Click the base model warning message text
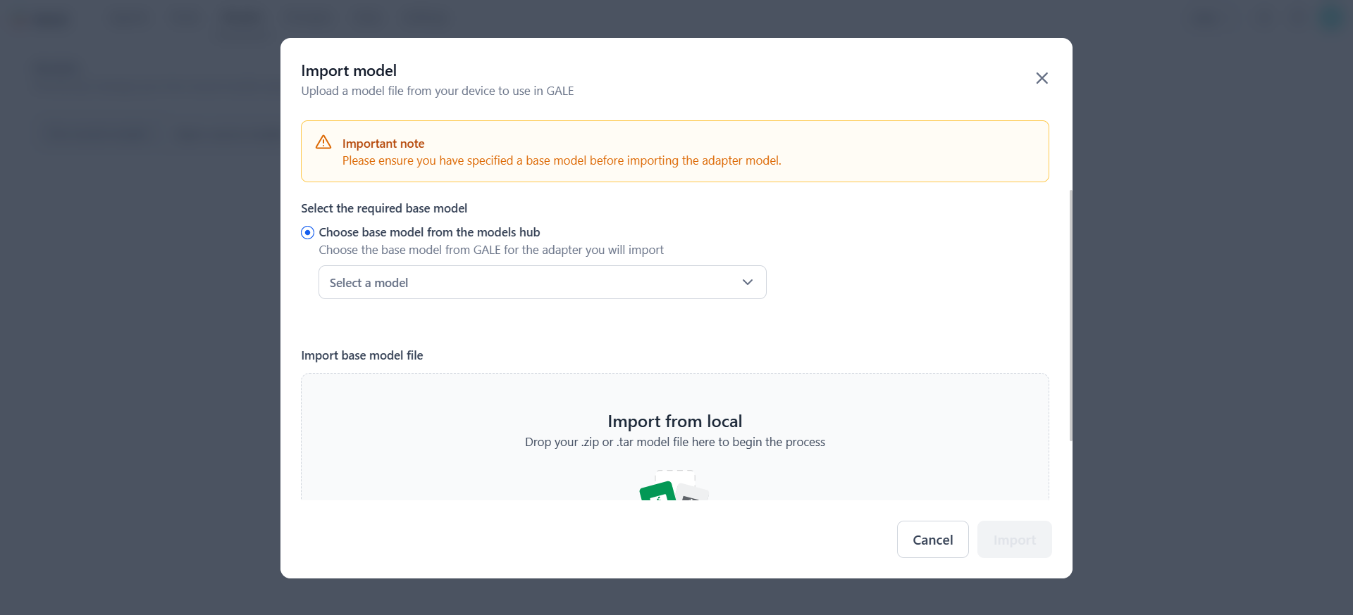1353x615 pixels. pos(561,160)
